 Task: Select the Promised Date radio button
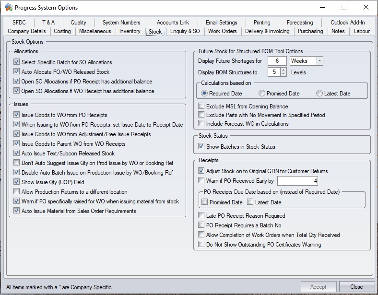261,94
